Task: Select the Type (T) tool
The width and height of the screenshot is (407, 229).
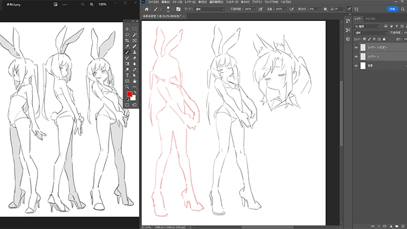Action: pyautogui.click(x=127, y=75)
